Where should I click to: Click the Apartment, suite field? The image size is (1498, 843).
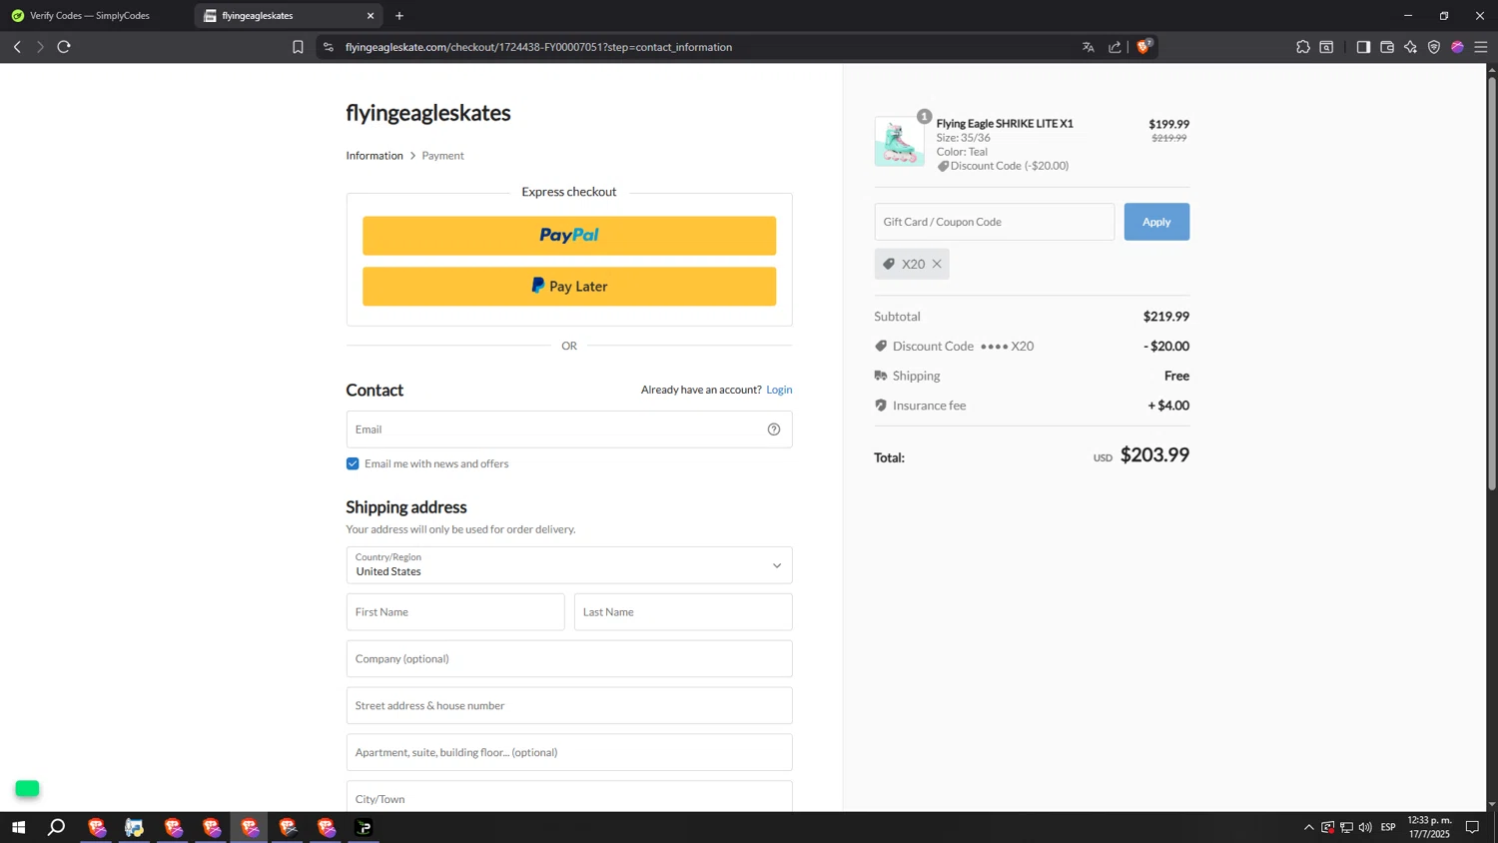tap(569, 753)
